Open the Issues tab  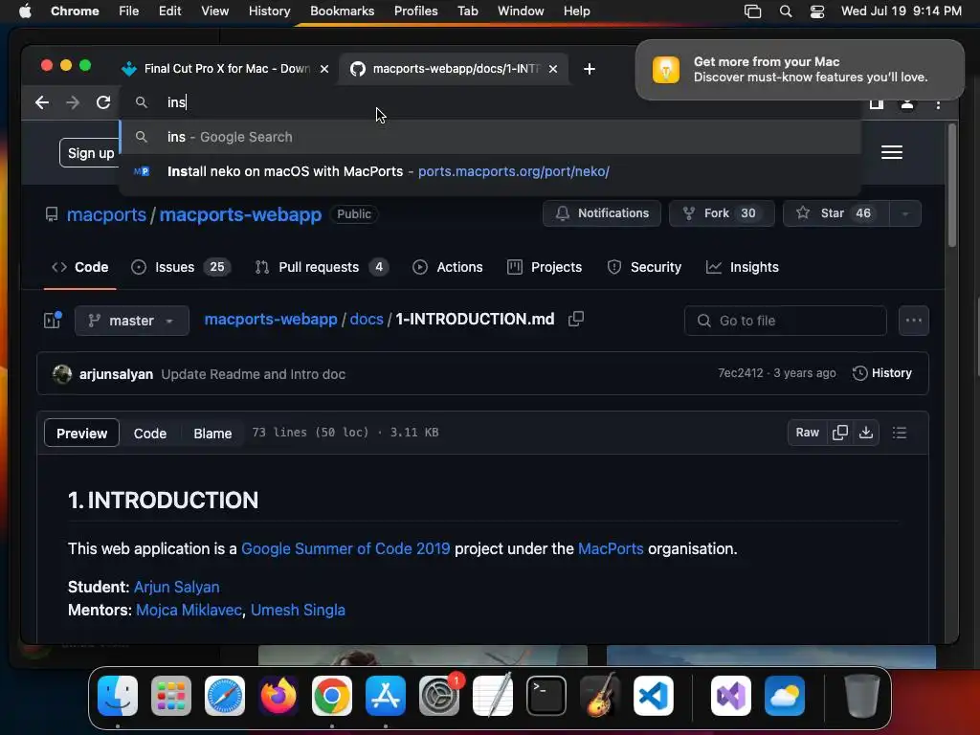[x=181, y=267]
